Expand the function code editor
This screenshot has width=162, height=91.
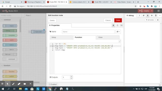pyautogui.click(x=120, y=41)
